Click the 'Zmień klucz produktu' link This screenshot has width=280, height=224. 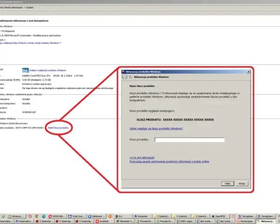(x=58, y=128)
